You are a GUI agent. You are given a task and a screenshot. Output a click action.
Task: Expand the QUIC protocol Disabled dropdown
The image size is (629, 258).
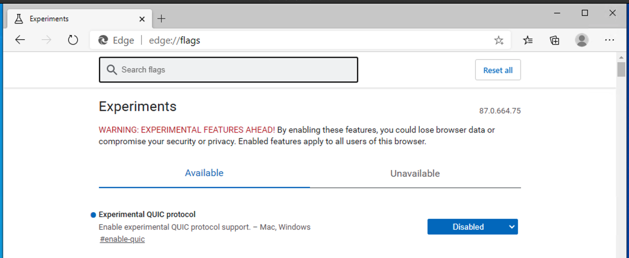point(472,227)
